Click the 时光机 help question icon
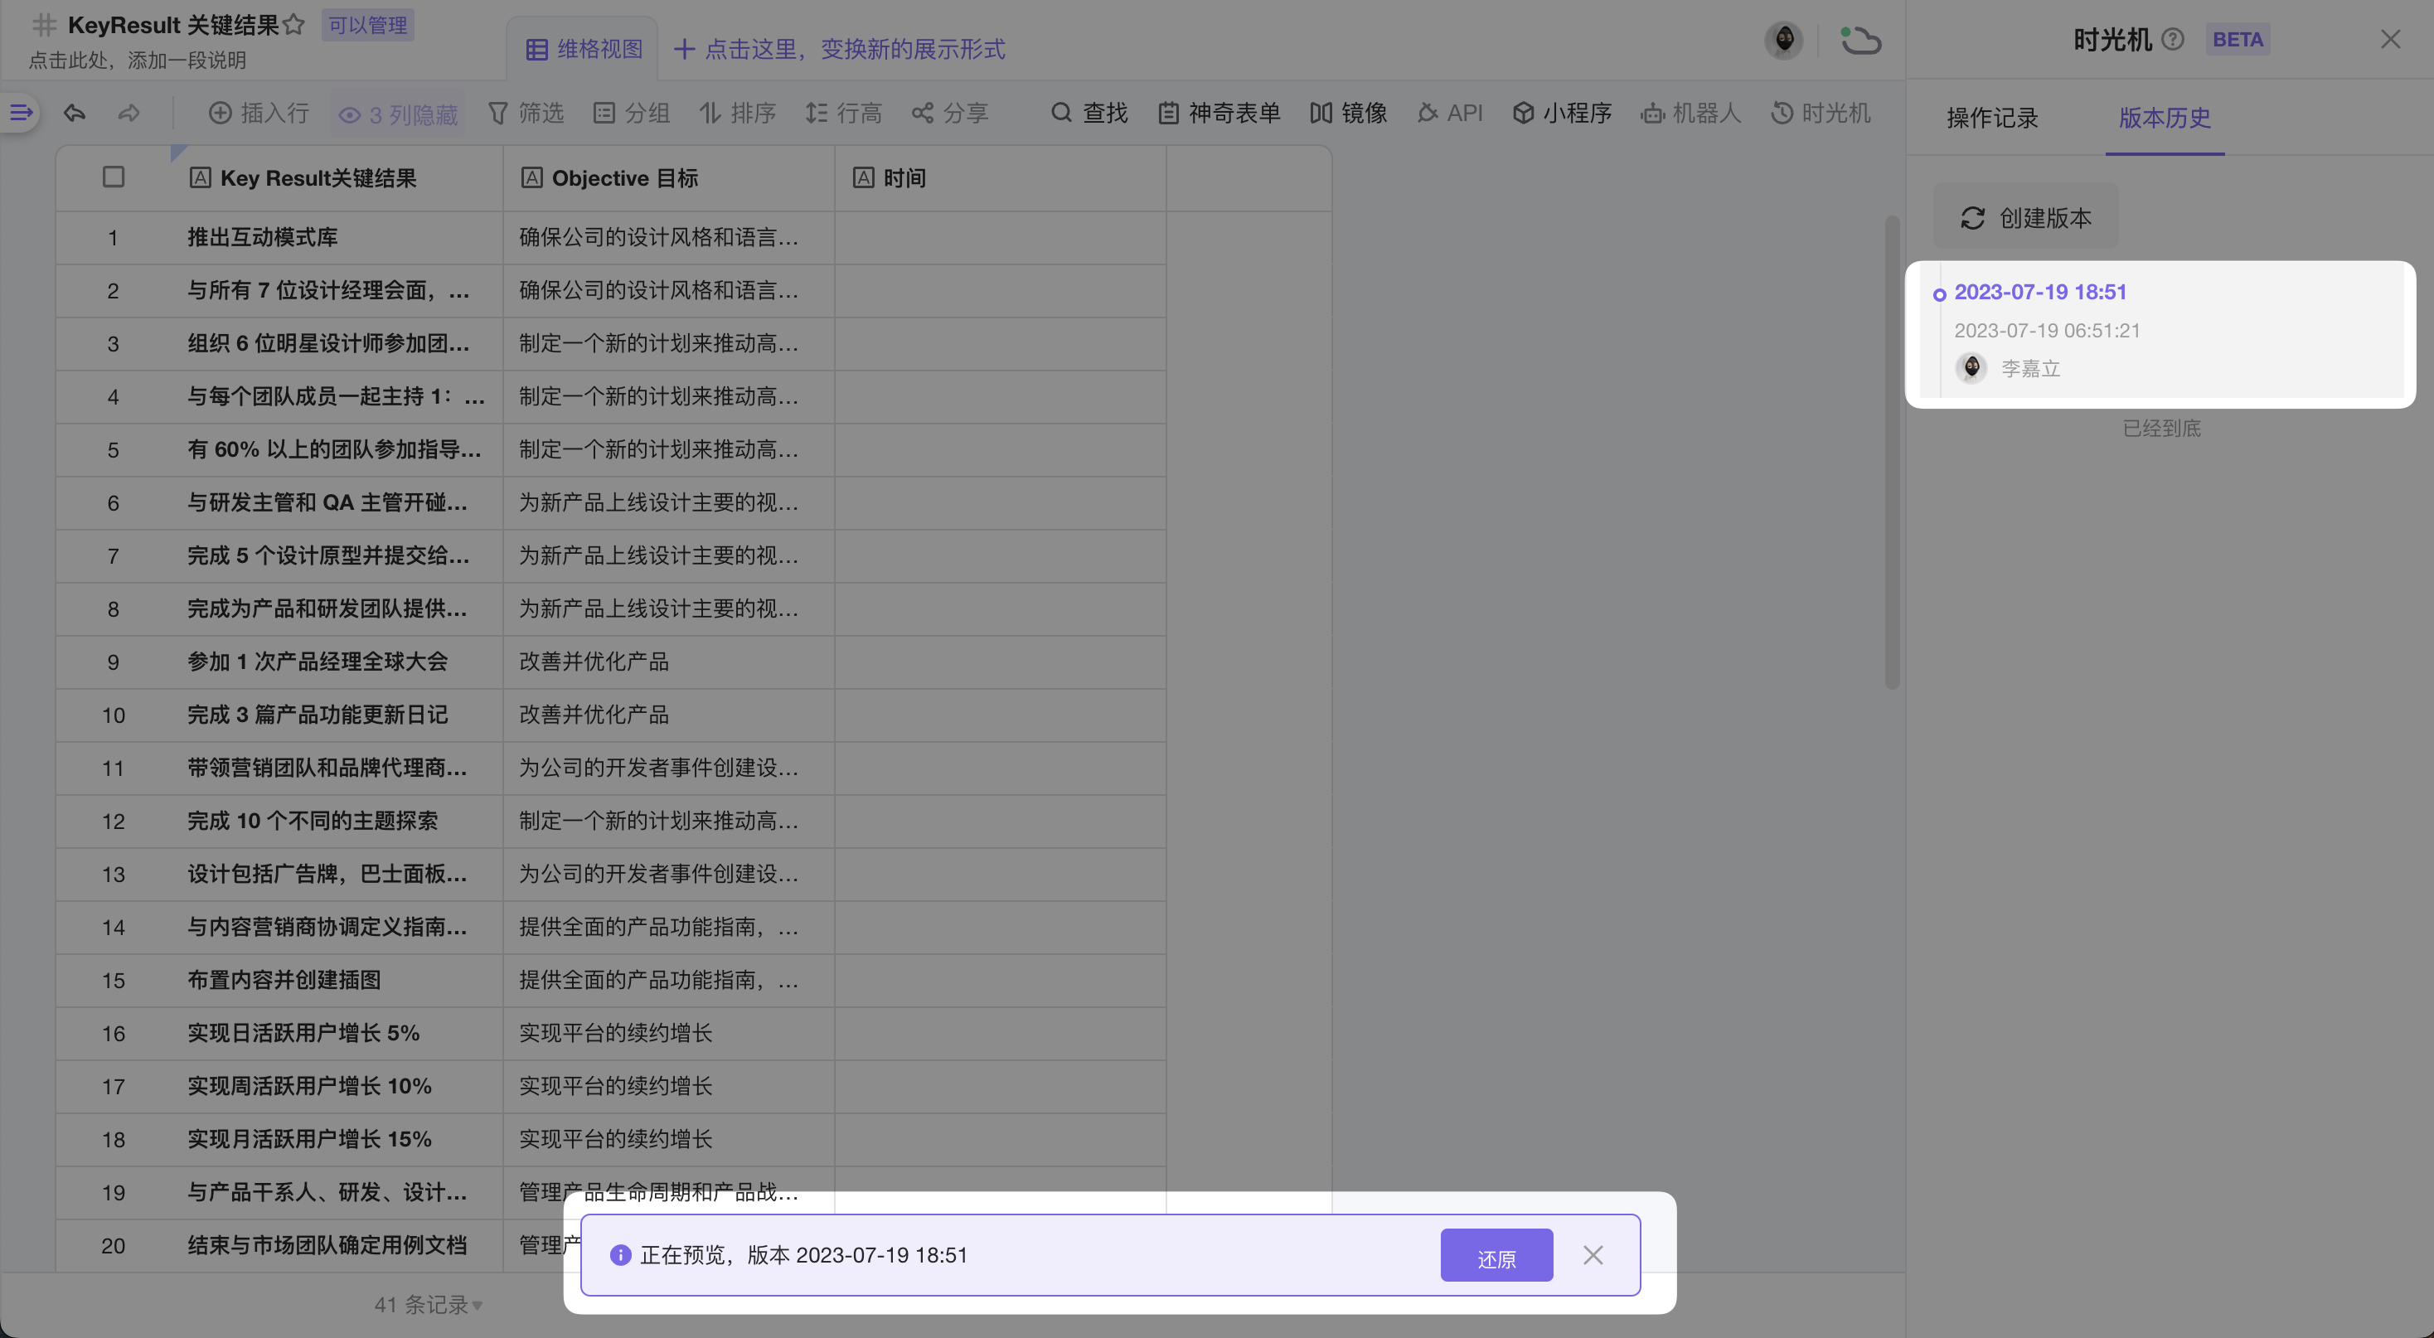The height and width of the screenshot is (1338, 2434). (x=2172, y=39)
